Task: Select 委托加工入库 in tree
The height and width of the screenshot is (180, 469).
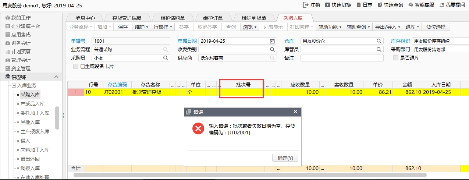Action: pyautogui.click(x=35, y=113)
